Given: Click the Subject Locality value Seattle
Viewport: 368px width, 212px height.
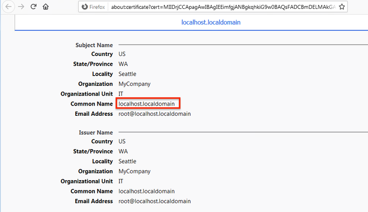Looking at the screenshot, I should tap(127, 74).
